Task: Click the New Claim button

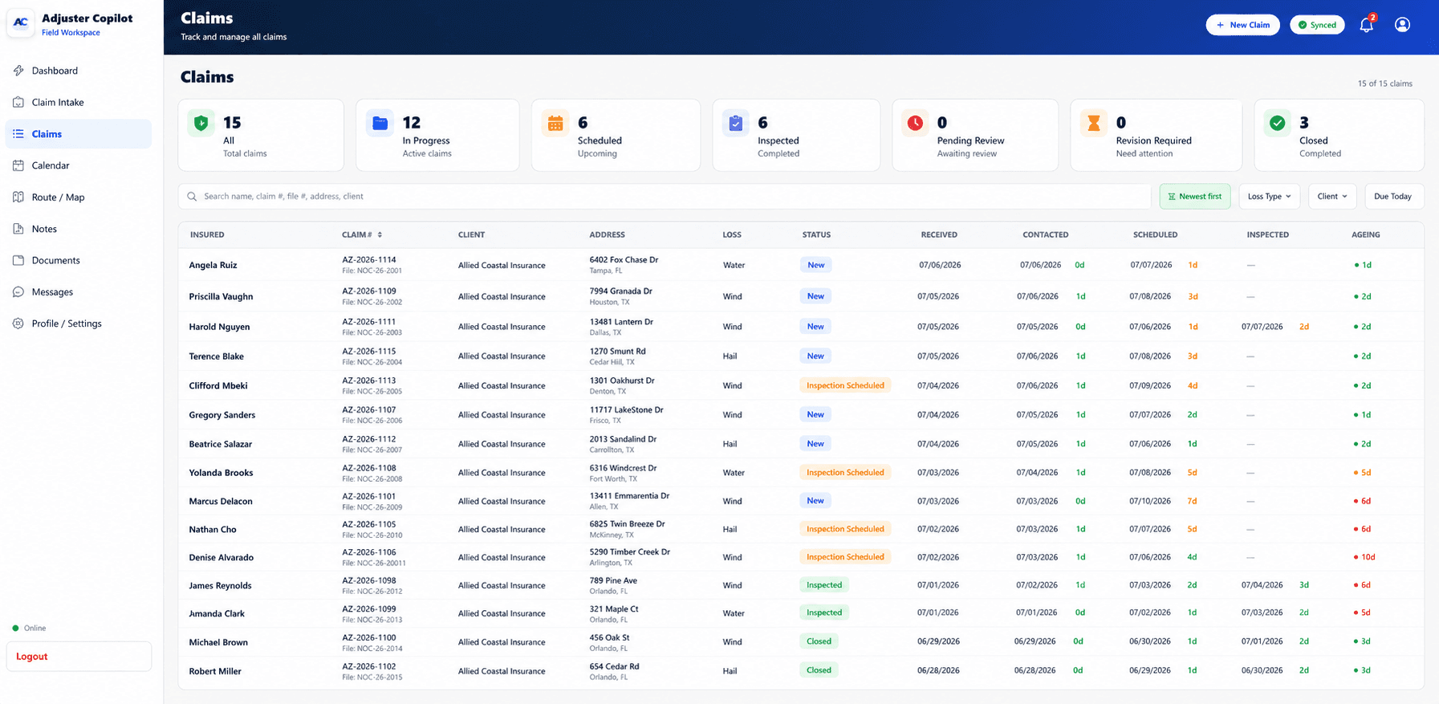Action: tap(1242, 25)
